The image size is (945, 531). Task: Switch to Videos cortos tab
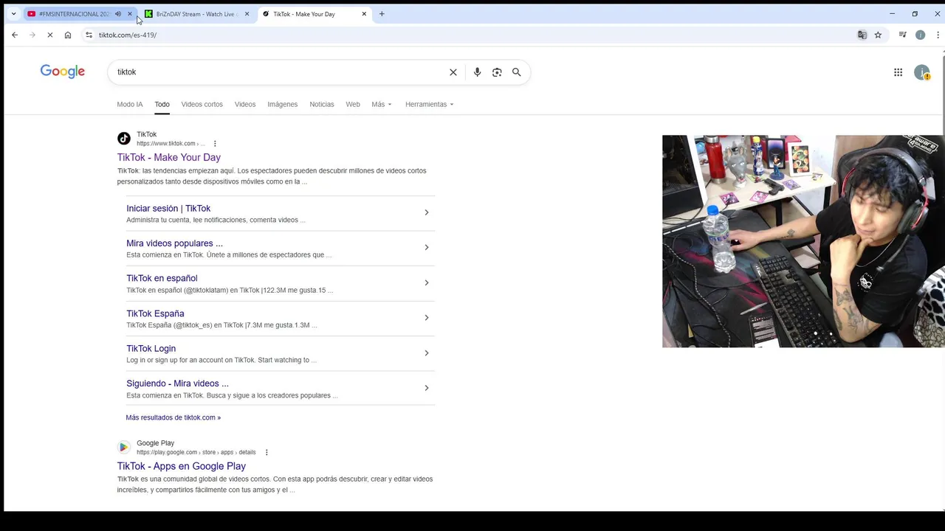coord(202,104)
